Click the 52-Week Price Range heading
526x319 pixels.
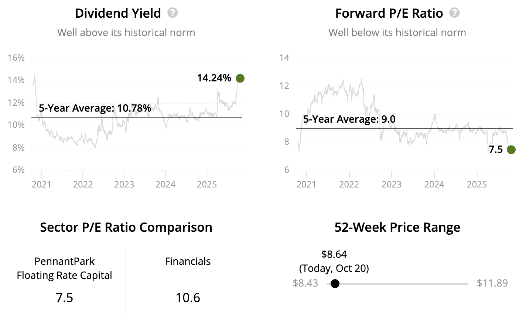(x=397, y=227)
